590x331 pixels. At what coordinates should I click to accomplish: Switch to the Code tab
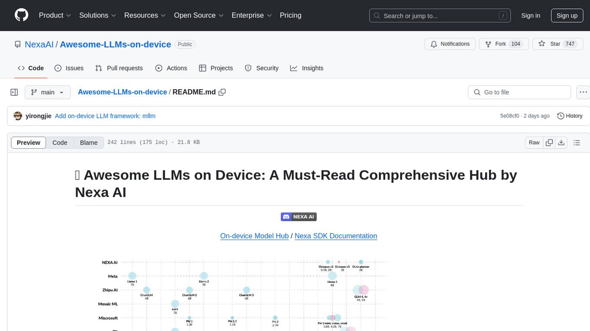pos(31,68)
